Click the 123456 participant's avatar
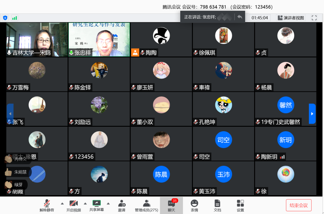 99,140
